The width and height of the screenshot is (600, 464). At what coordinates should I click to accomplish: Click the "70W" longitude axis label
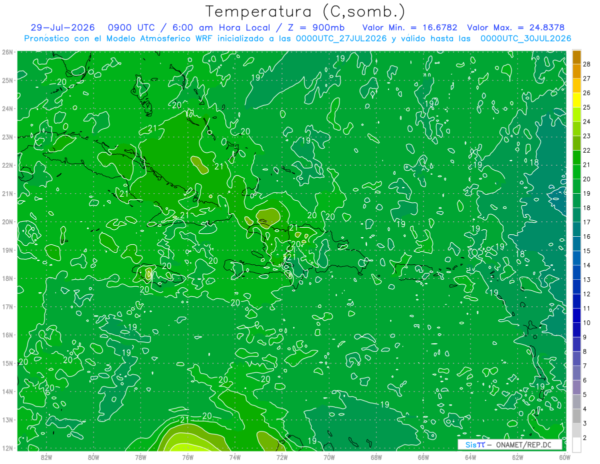(329, 457)
